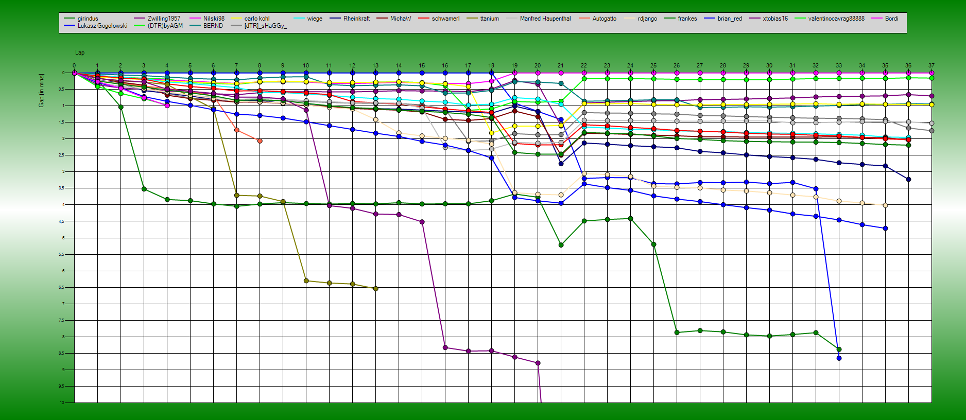Click purple line point at lap 20 near 9
966x420 pixels.
[x=538, y=363]
